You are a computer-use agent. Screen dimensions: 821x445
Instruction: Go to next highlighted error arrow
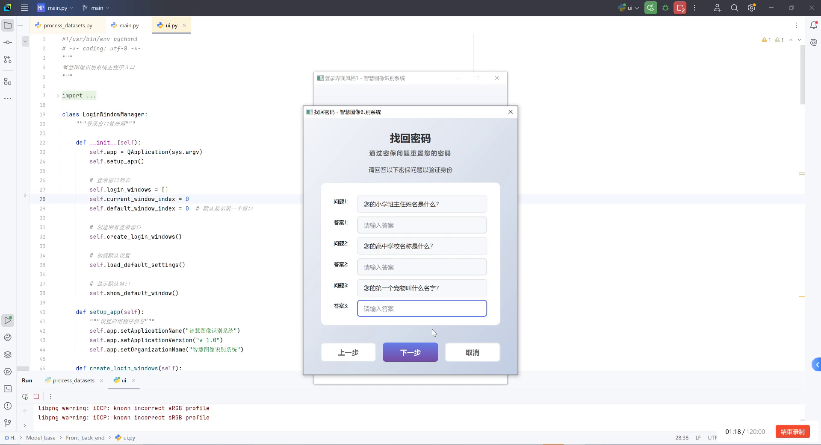pyautogui.click(x=799, y=40)
